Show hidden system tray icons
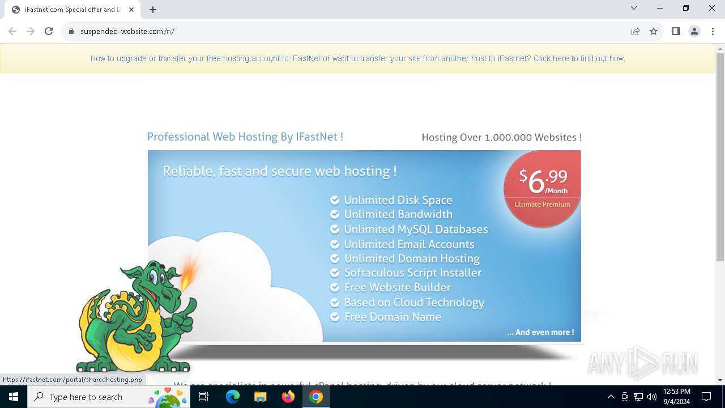Screen dimensions: 725x408 click(611, 397)
